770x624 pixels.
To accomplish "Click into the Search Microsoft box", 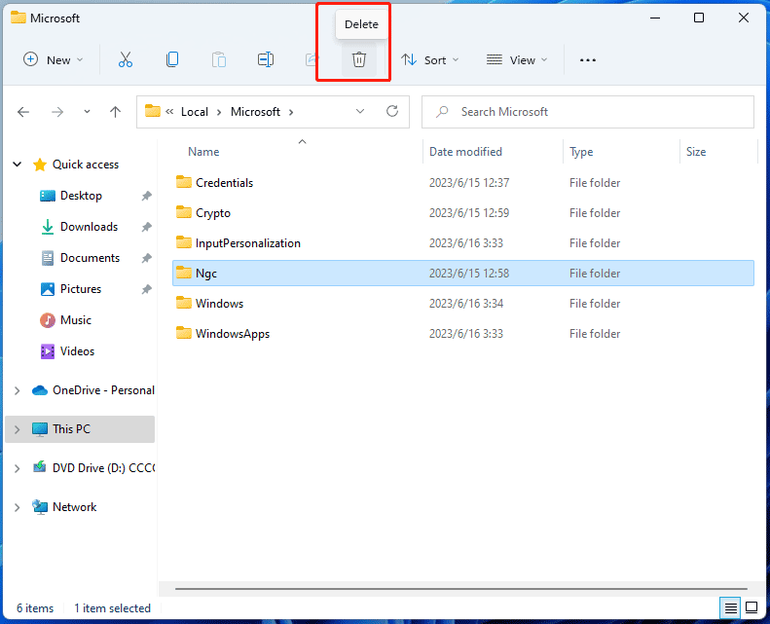I will (x=588, y=112).
